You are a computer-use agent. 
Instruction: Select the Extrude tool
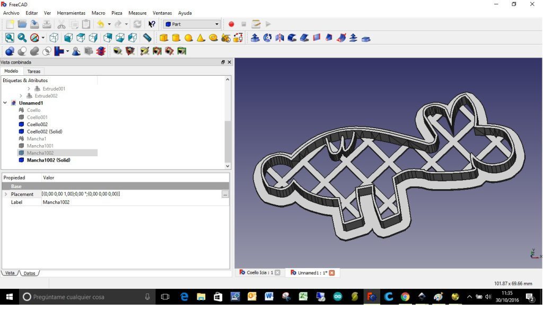256,38
